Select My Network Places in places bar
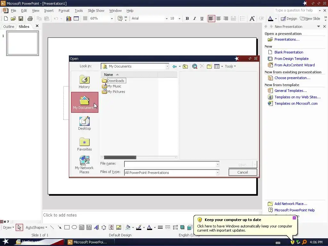The image size is (328, 246). [84, 165]
